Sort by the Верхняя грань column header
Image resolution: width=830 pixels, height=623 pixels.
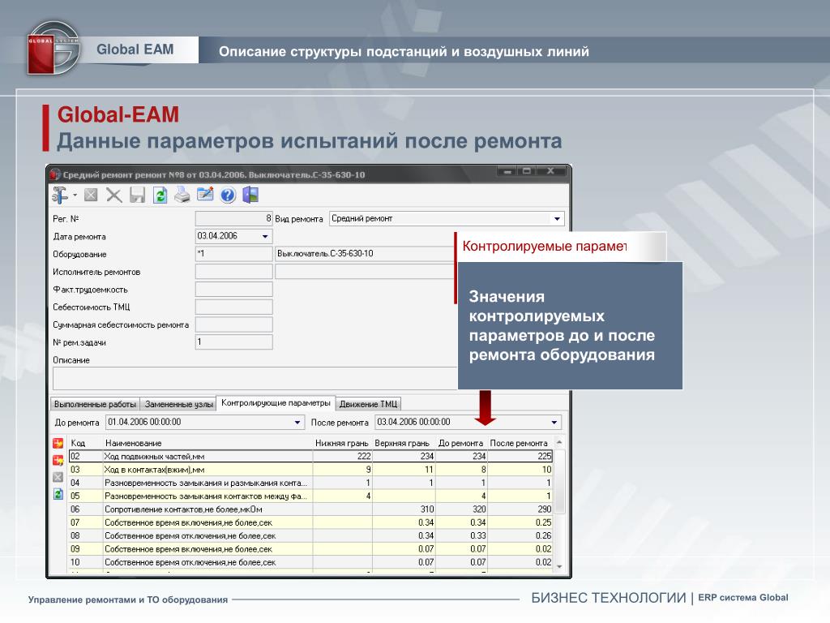404,443
